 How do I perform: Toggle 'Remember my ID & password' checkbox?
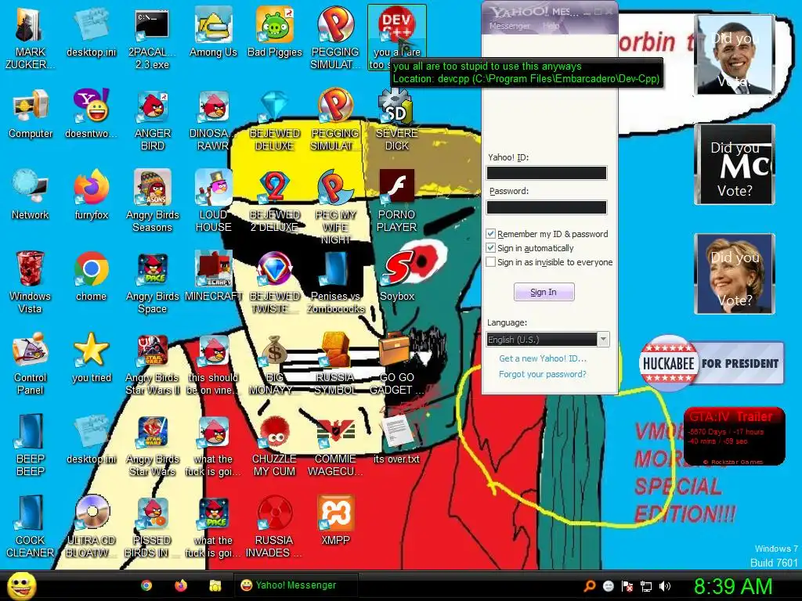490,233
